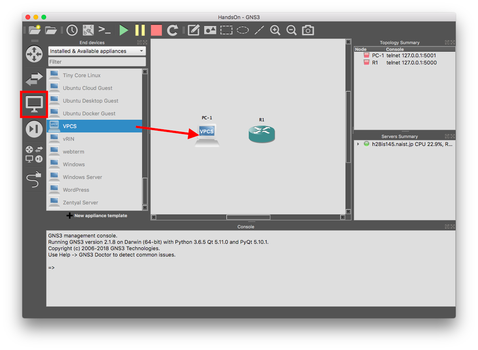The image size is (478, 350).
Task: Click the console command prompt area
Action: [251, 268]
